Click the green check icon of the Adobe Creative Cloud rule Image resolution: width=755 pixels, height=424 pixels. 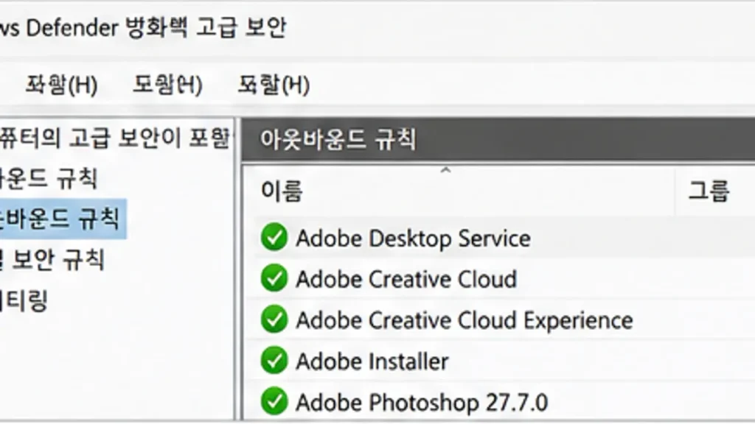pyautogui.click(x=274, y=278)
